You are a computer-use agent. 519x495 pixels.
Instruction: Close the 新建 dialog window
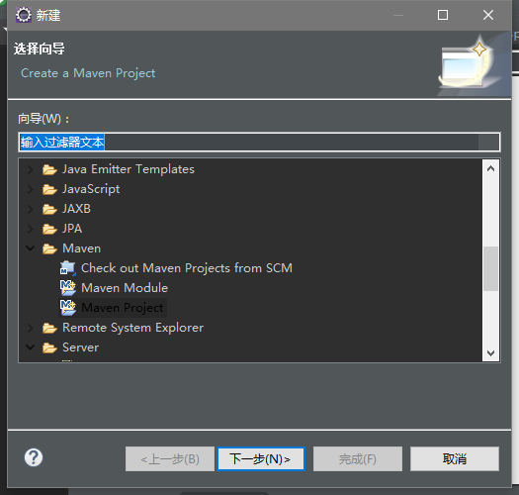coord(488,15)
